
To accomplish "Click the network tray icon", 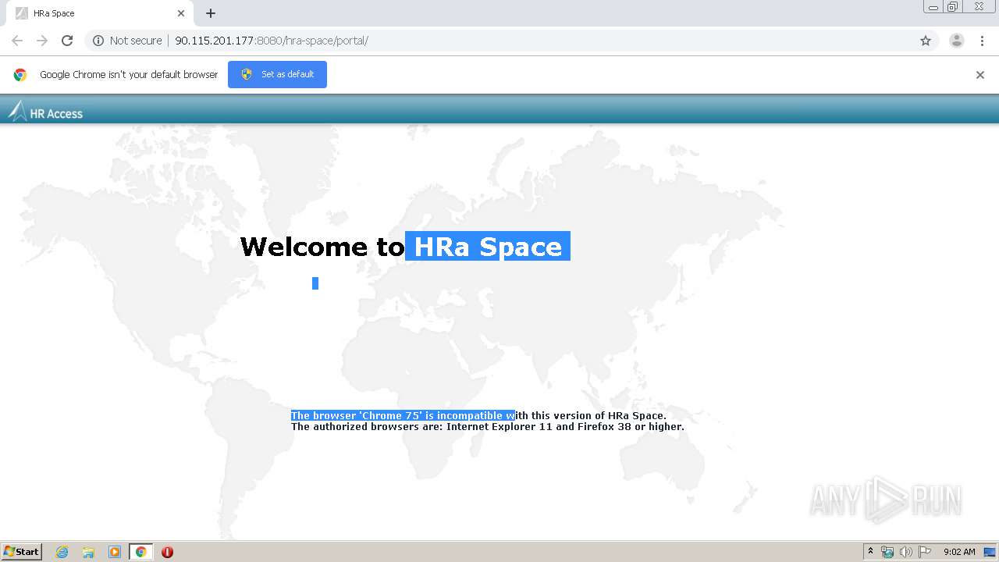I will tap(887, 552).
